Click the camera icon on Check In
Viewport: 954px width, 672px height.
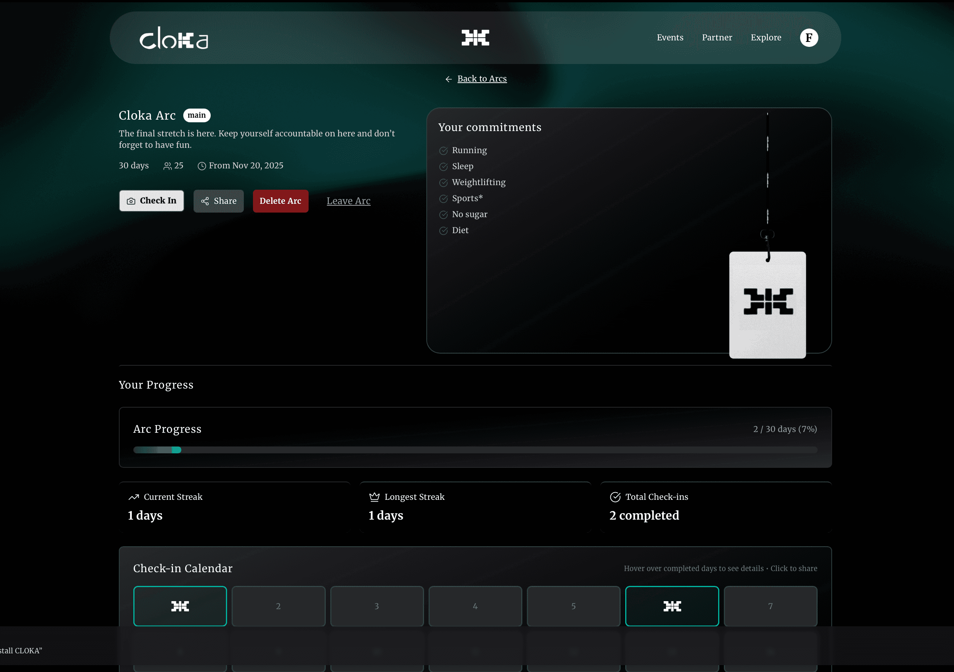pos(131,201)
